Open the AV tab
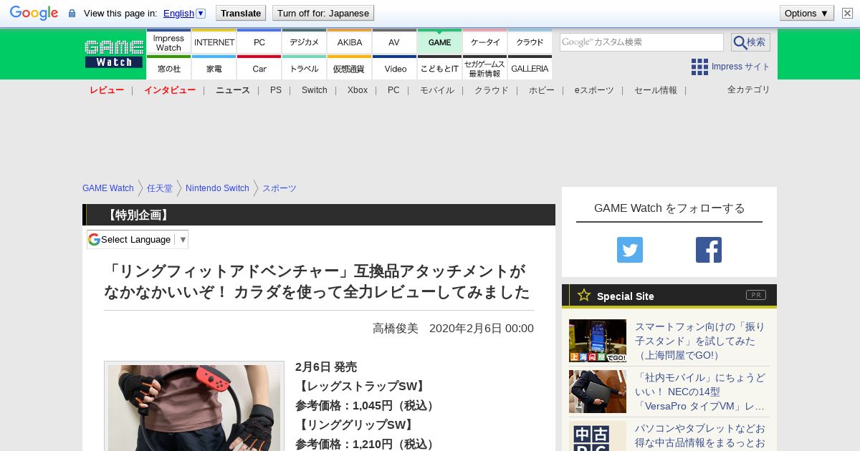This screenshot has width=860, height=451. 394,42
